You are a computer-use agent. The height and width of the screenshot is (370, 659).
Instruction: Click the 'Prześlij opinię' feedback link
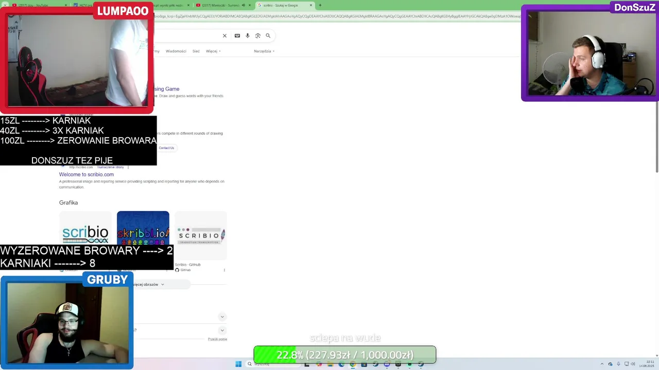(x=217, y=339)
